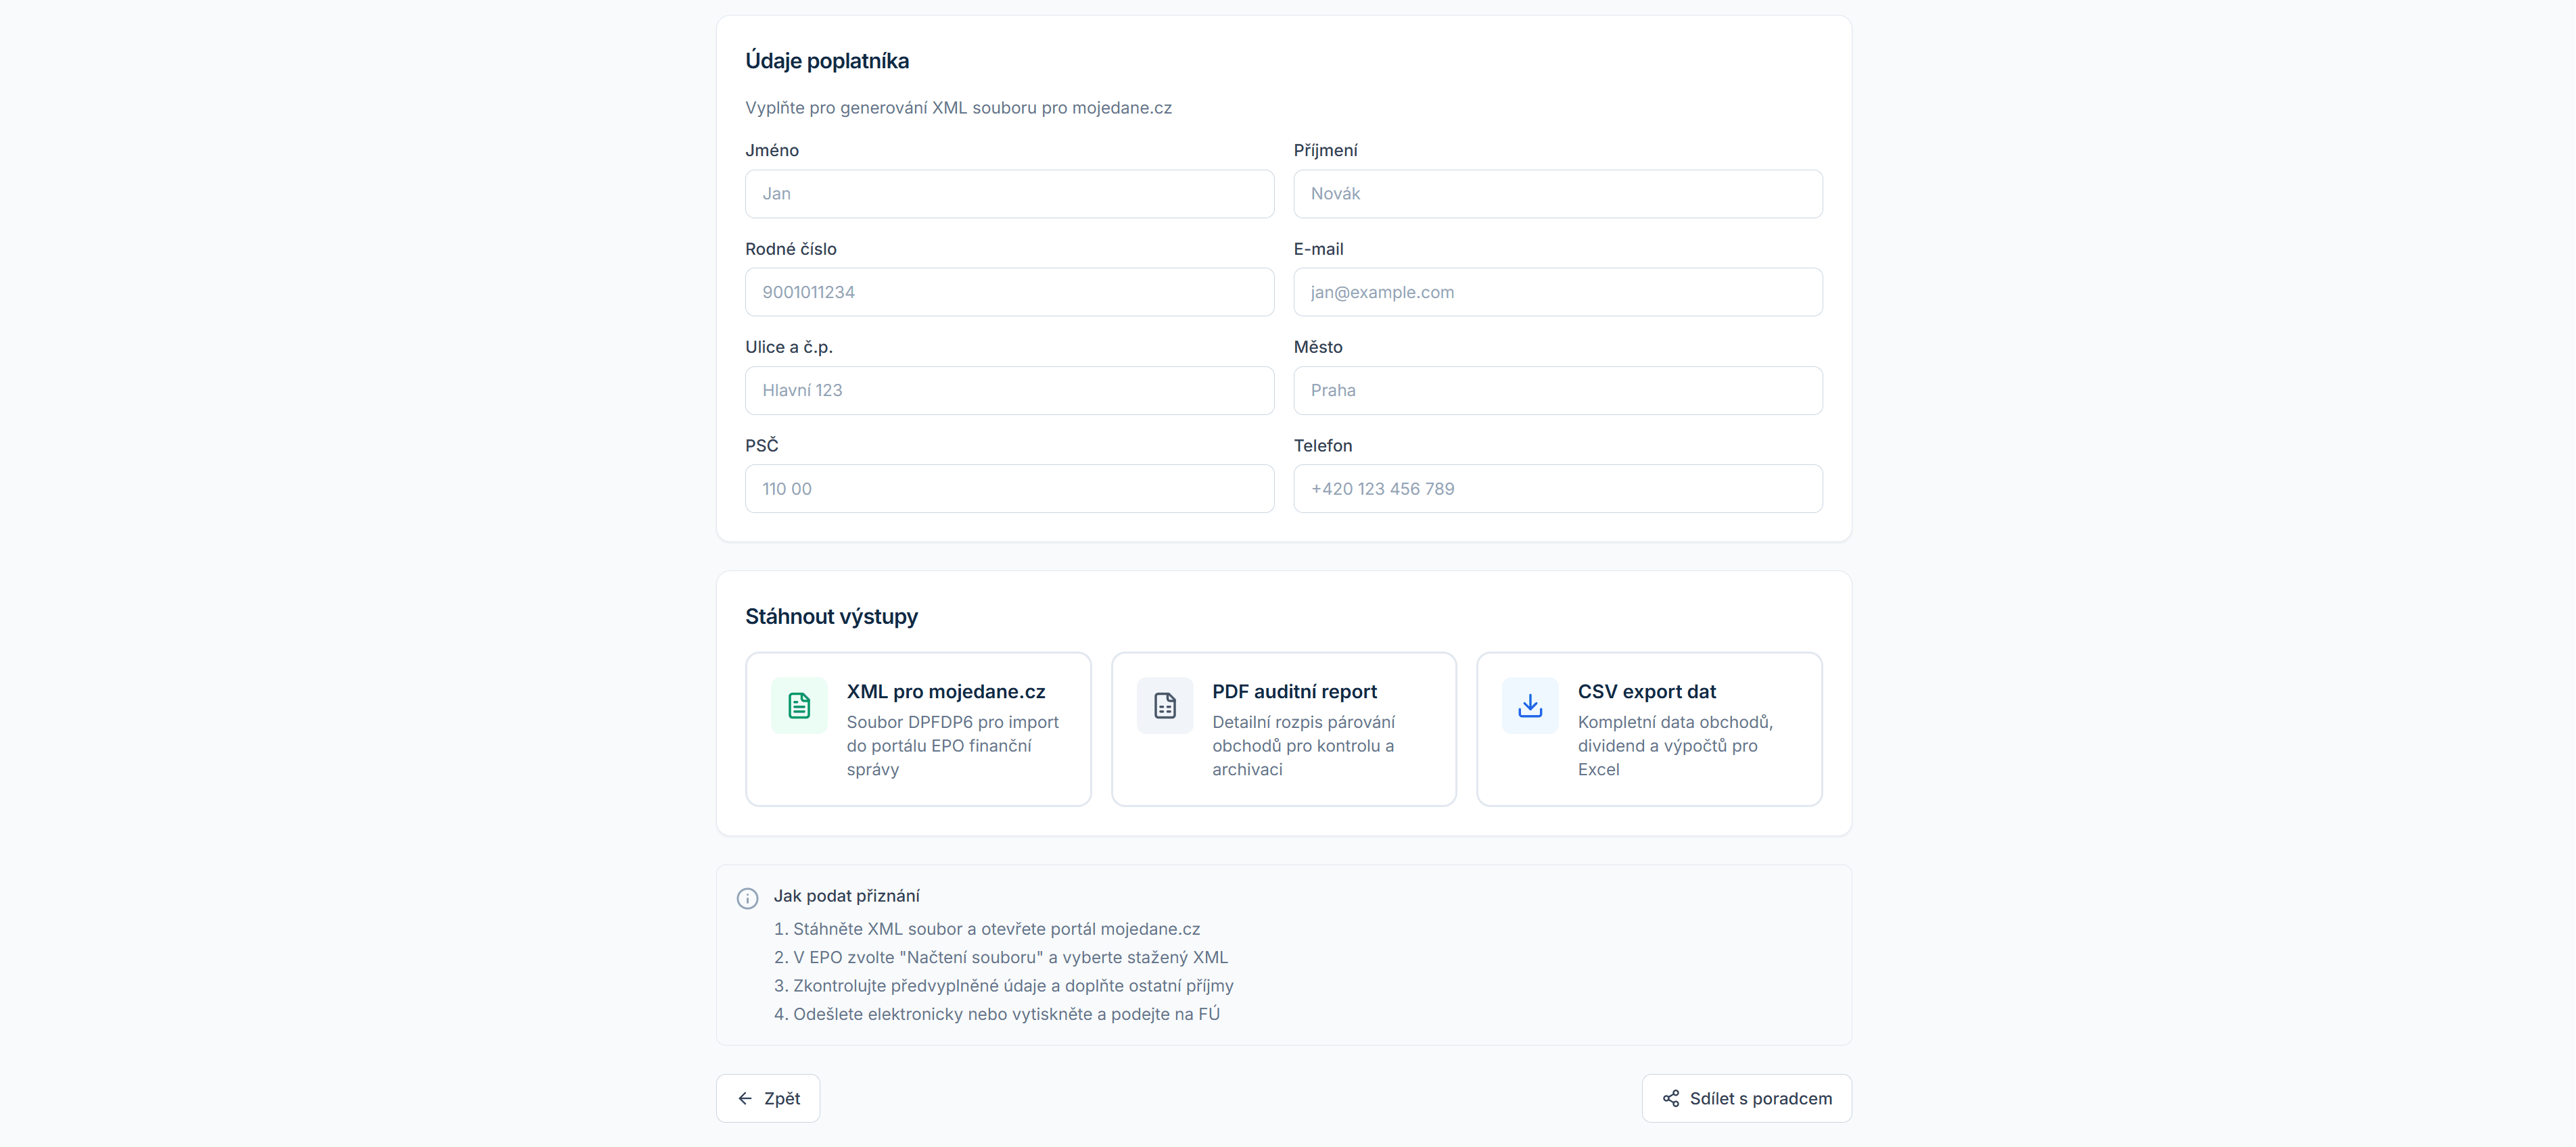Click the PDF audit report file icon
Image resolution: width=2576 pixels, height=1147 pixels.
coord(1164,706)
